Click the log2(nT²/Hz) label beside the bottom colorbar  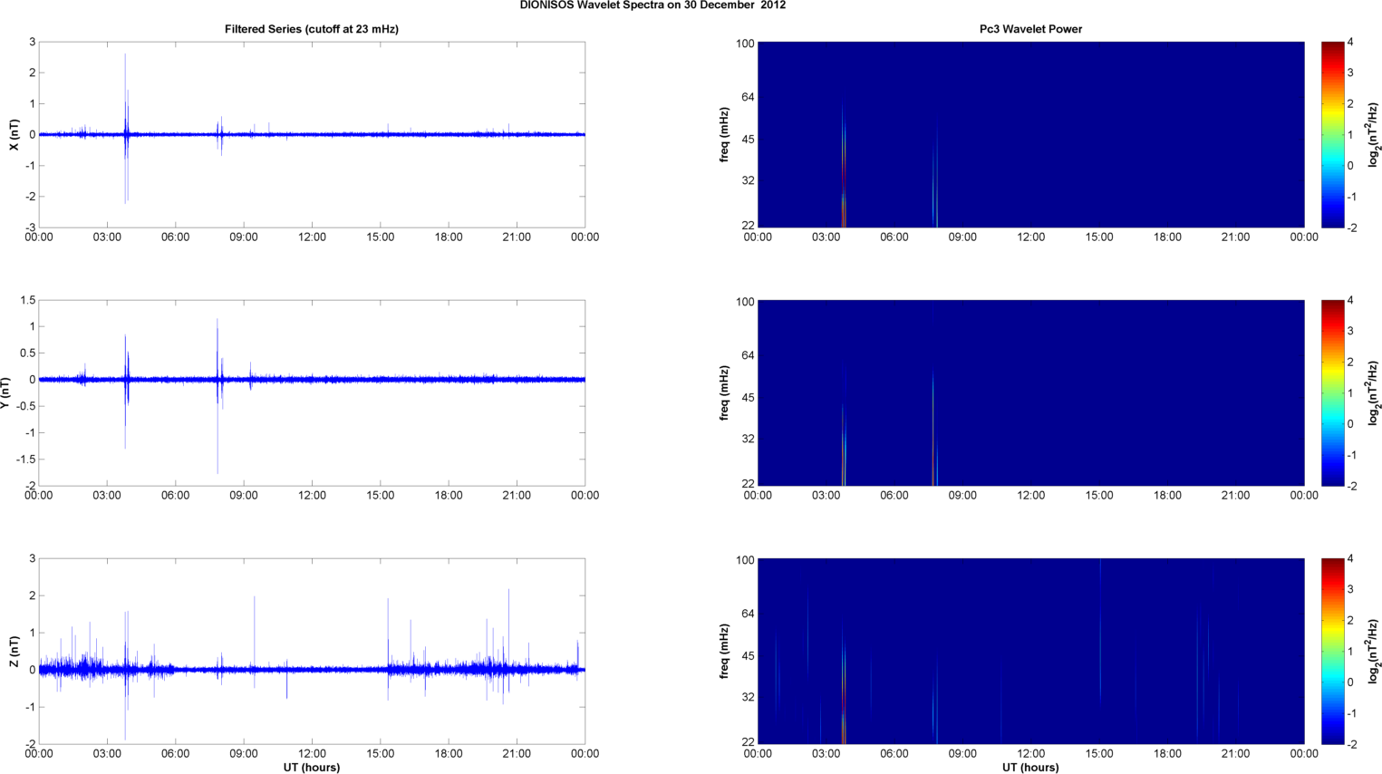click(1373, 651)
